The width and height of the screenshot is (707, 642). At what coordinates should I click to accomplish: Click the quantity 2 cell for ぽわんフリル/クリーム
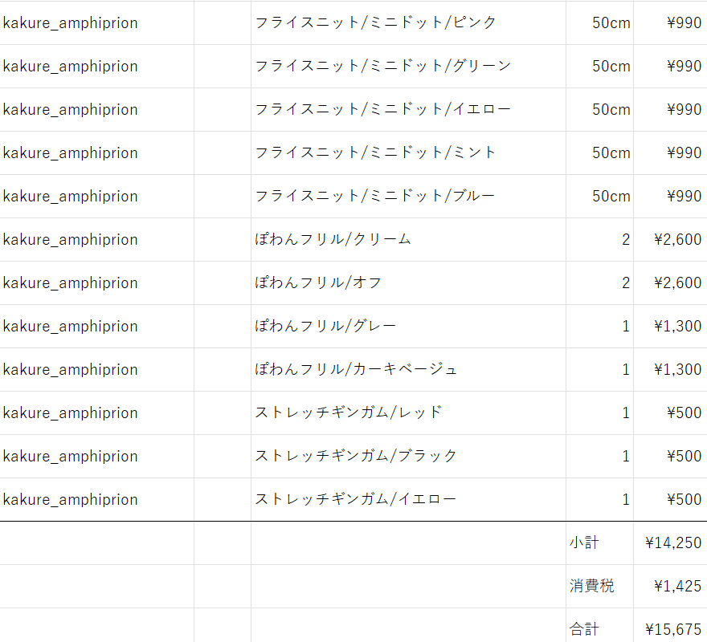(x=599, y=239)
